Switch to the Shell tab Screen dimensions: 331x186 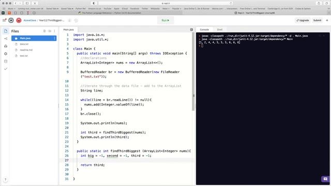tap(219, 29)
